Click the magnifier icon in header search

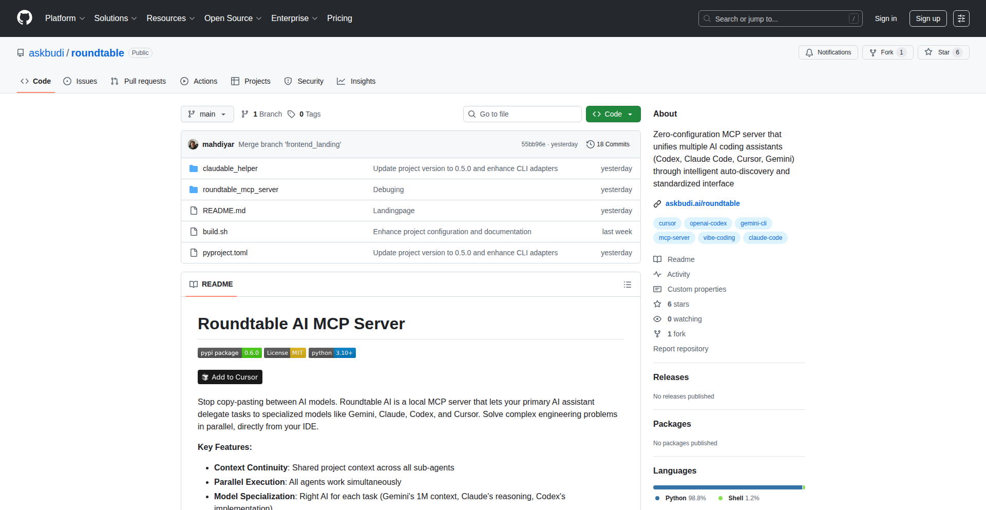(x=707, y=18)
